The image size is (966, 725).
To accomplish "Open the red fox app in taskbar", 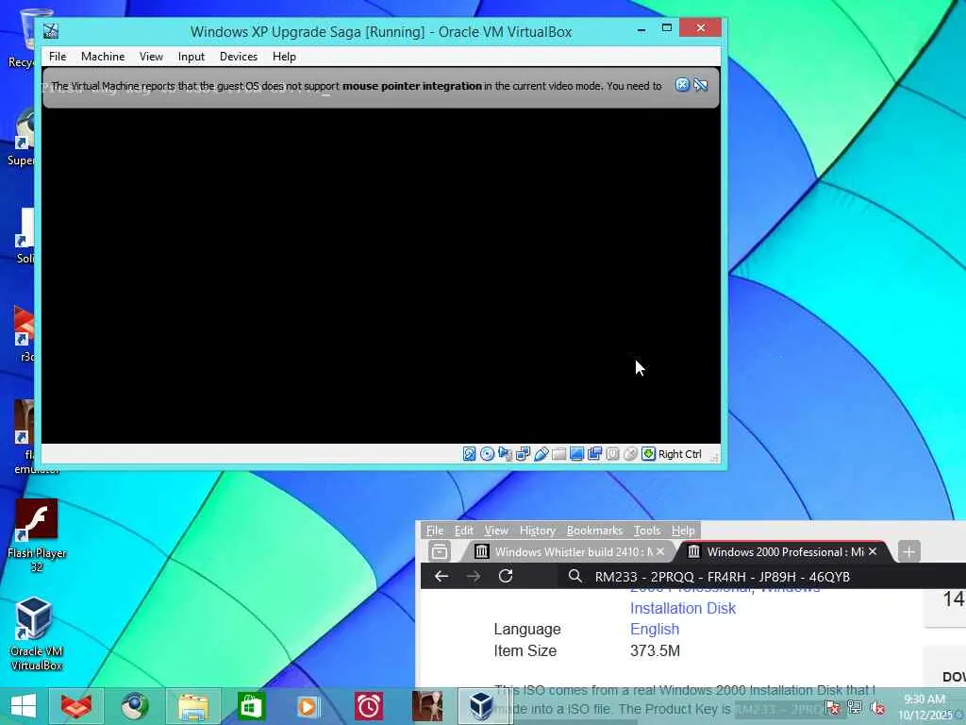I will 76,706.
